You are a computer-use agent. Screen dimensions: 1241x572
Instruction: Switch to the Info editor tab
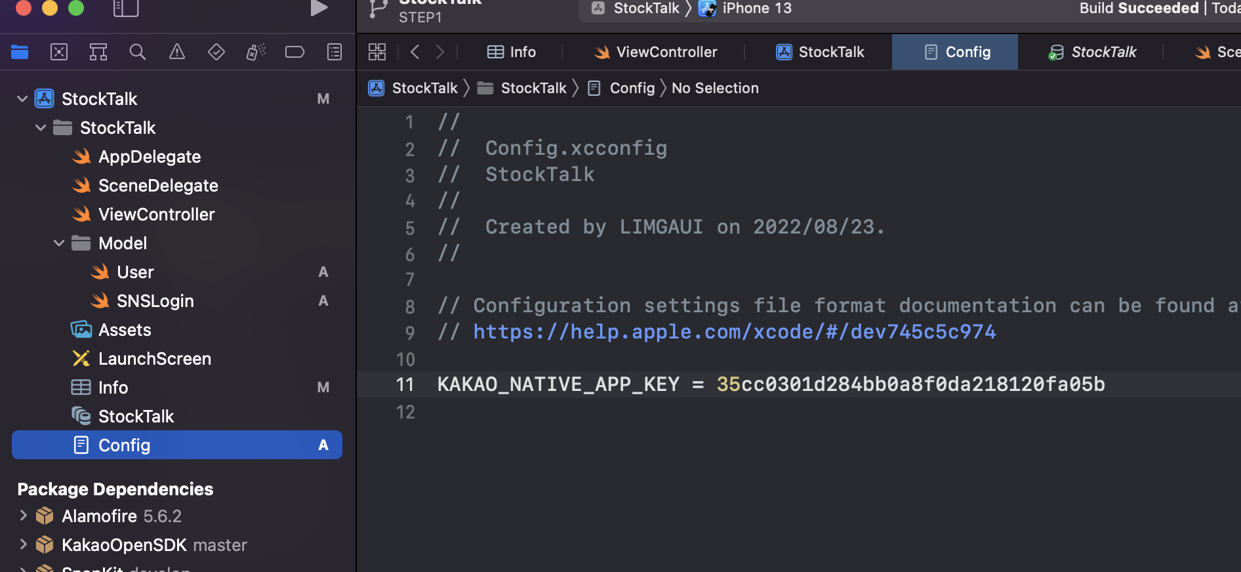[x=512, y=52]
